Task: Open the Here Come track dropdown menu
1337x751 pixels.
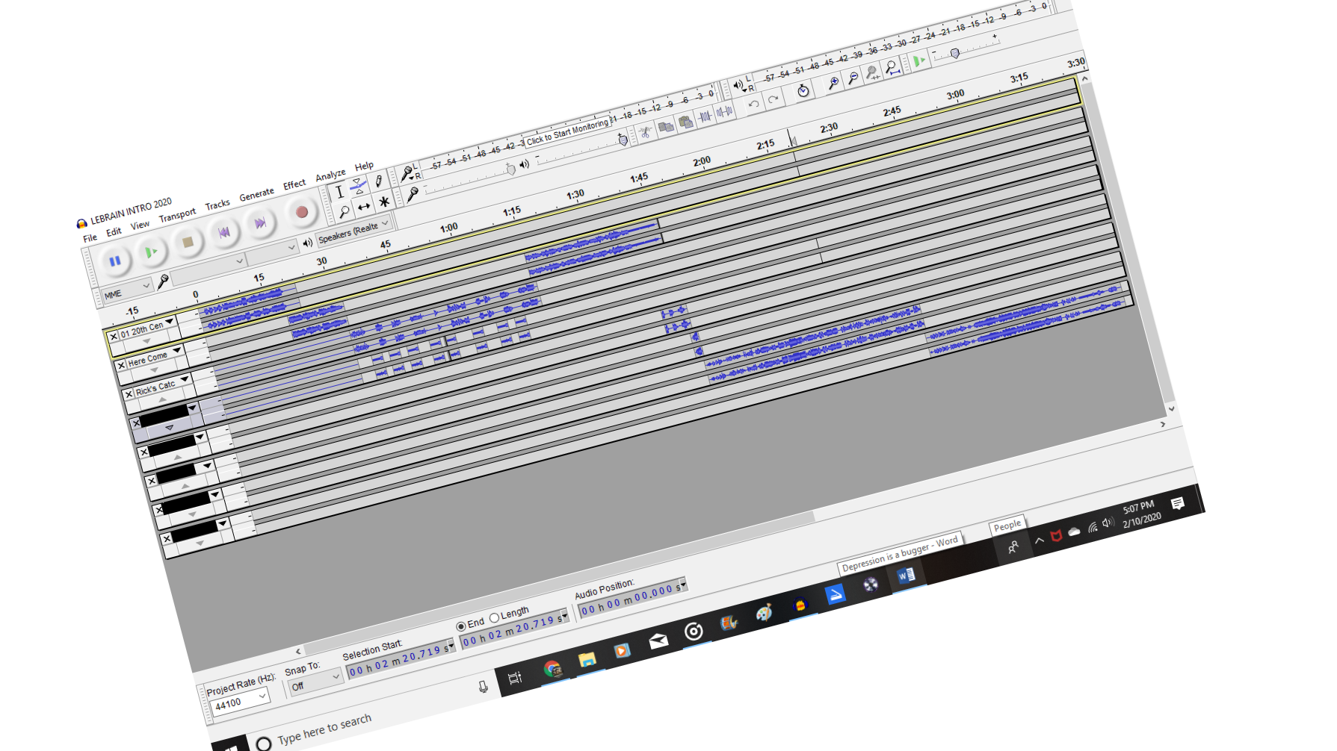Action: coord(177,349)
